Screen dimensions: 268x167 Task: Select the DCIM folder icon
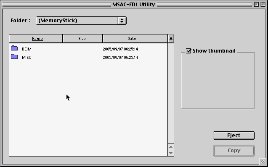click(14, 48)
